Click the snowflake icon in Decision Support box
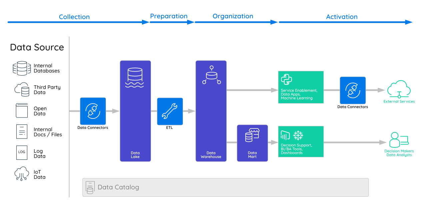 (x=298, y=135)
